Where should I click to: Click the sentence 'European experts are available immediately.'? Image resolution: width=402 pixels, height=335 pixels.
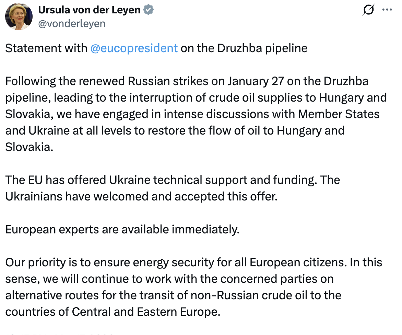pyautogui.click(x=122, y=229)
